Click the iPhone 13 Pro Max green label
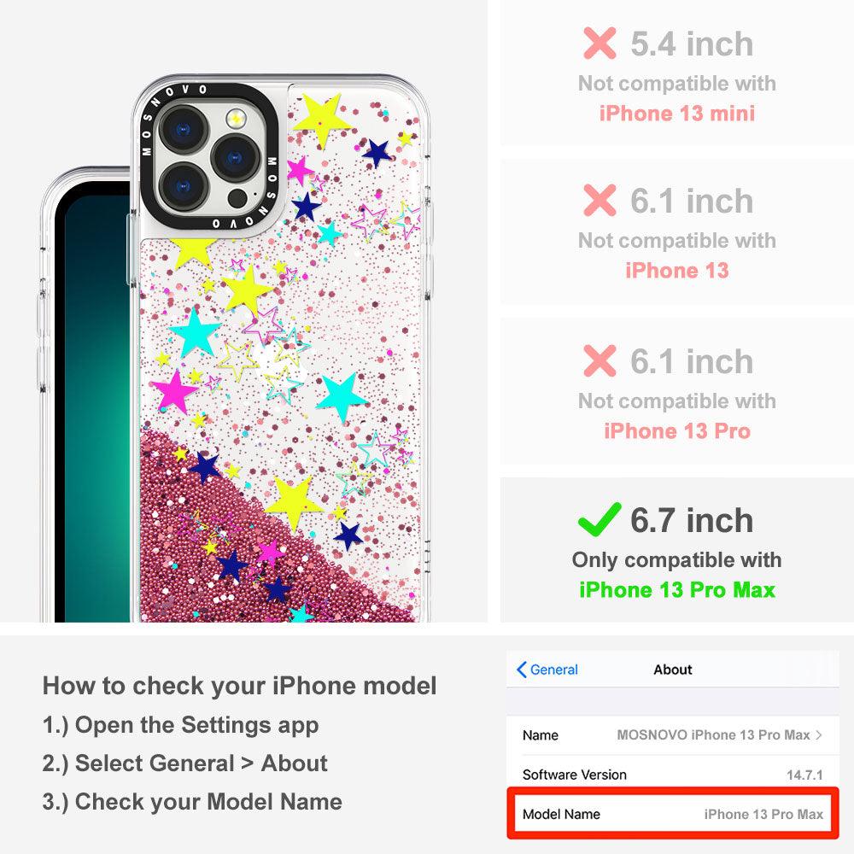This screenshot has width=854, height=854. point(677,590)
